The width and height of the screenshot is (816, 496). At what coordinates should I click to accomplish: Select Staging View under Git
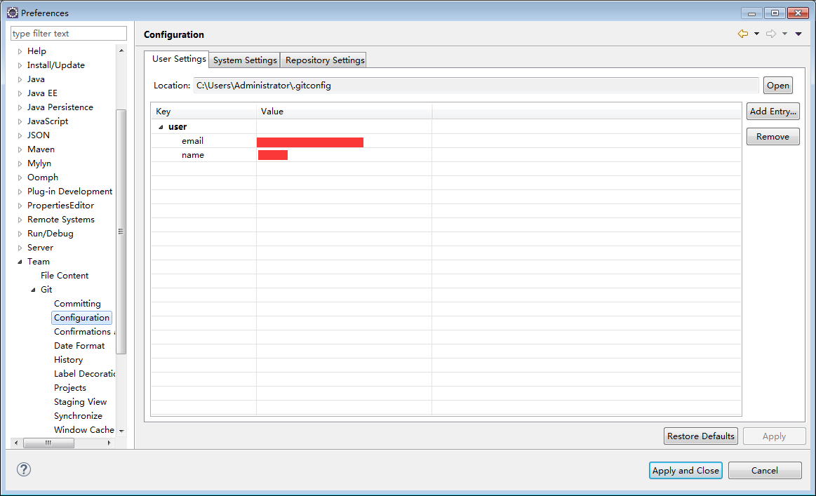point(80,402)
